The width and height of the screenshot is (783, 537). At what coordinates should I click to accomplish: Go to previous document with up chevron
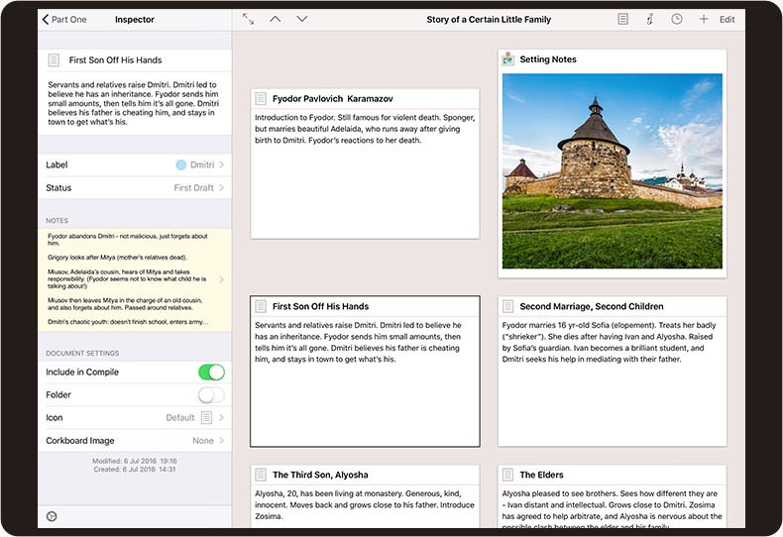[x=276, y=19]
